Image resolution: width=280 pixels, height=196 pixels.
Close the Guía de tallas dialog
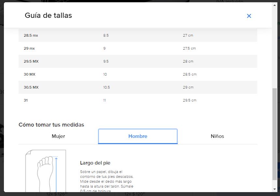[249, 16]
